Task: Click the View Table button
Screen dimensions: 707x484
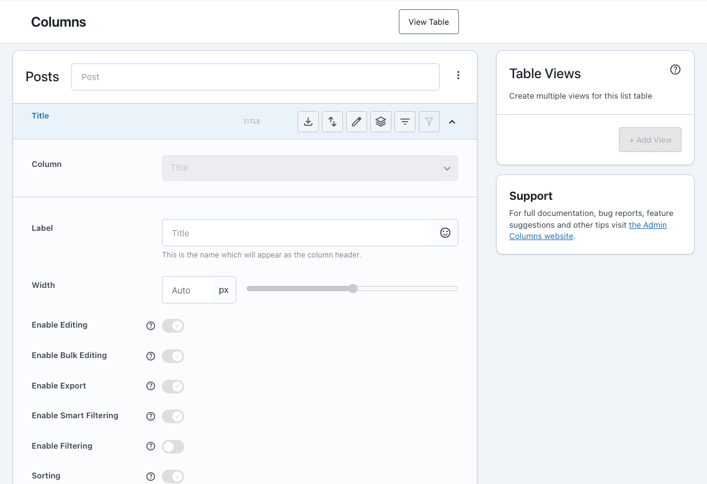Action: click(x=429, y=22)
